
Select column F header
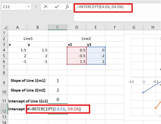[115, 27]
